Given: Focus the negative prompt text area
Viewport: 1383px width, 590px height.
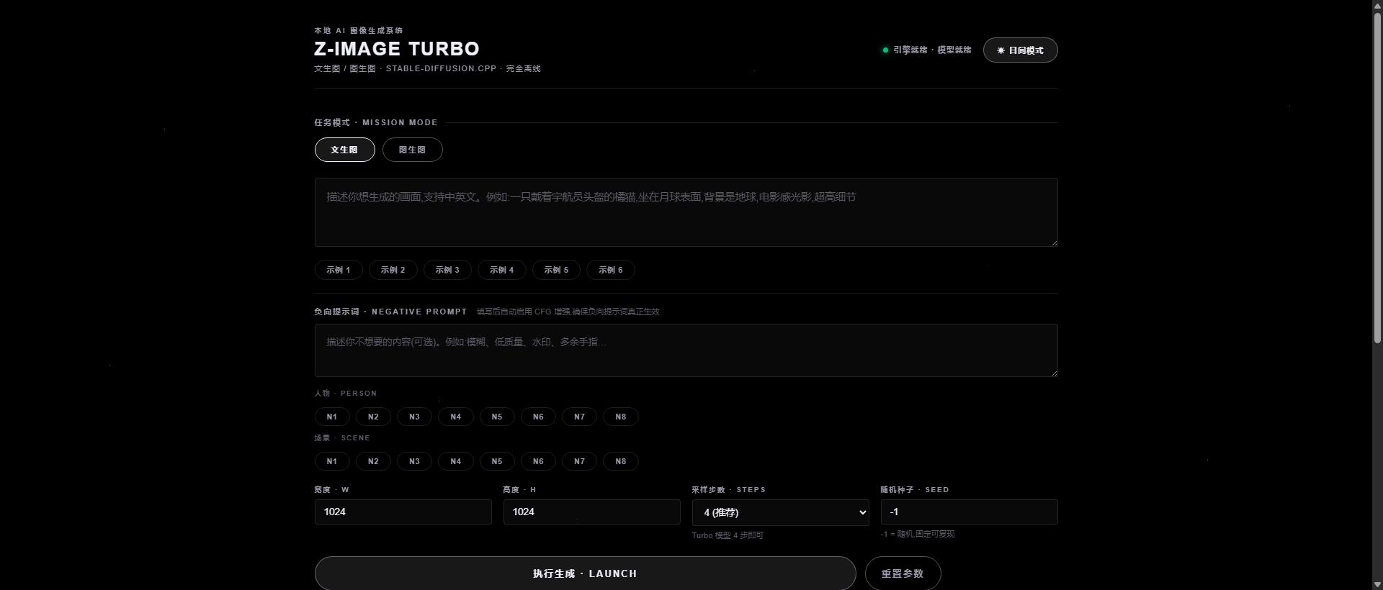Looking at the screenshot, I should coord(686,350).
